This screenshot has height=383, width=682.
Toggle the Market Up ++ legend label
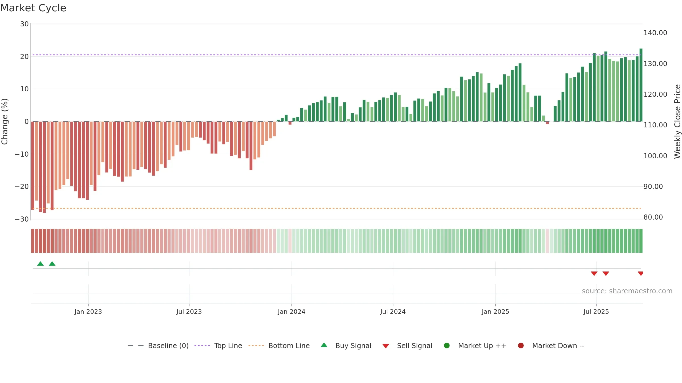click(x=482, y=346)
